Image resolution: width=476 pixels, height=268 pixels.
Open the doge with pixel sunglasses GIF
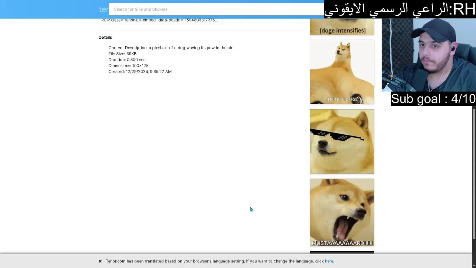(342, 141)
